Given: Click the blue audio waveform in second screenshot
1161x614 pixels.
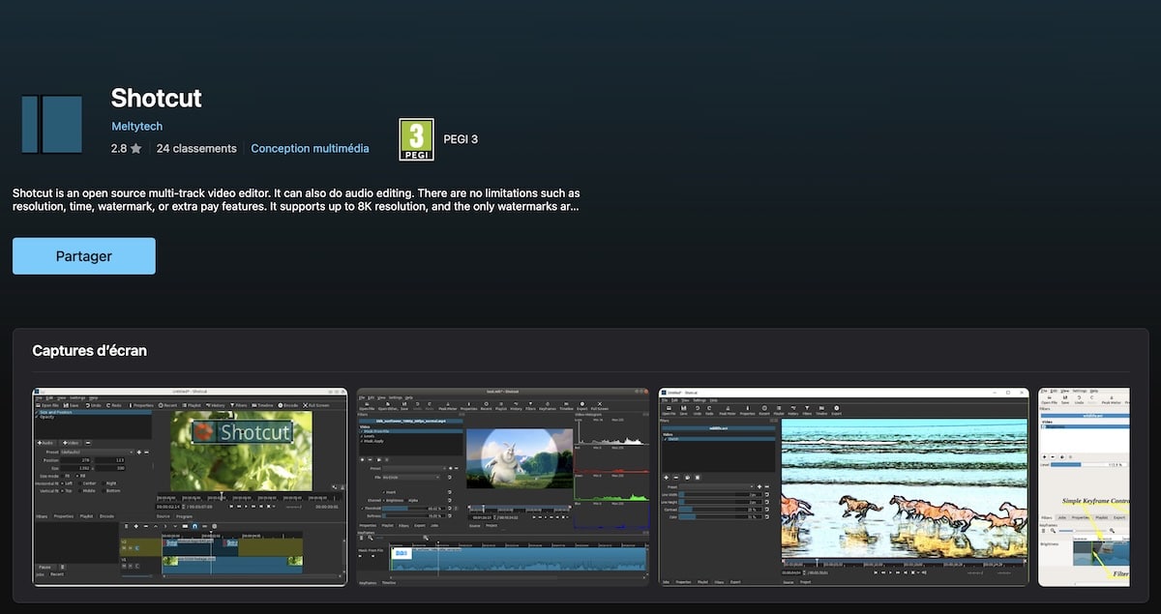Looking at the screenshot, I should point(518,560).
